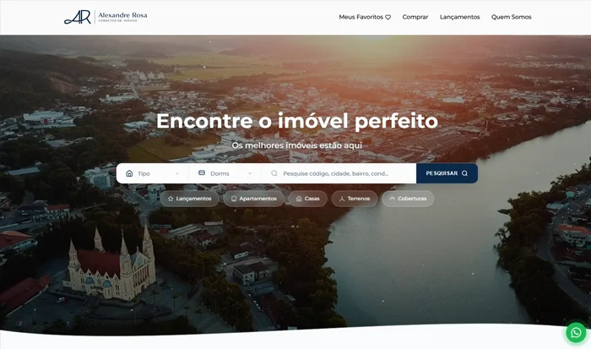The width and height of the screenshot is (591, 349).
Task: Click the house icon beside Tipo
Action: 129,173
